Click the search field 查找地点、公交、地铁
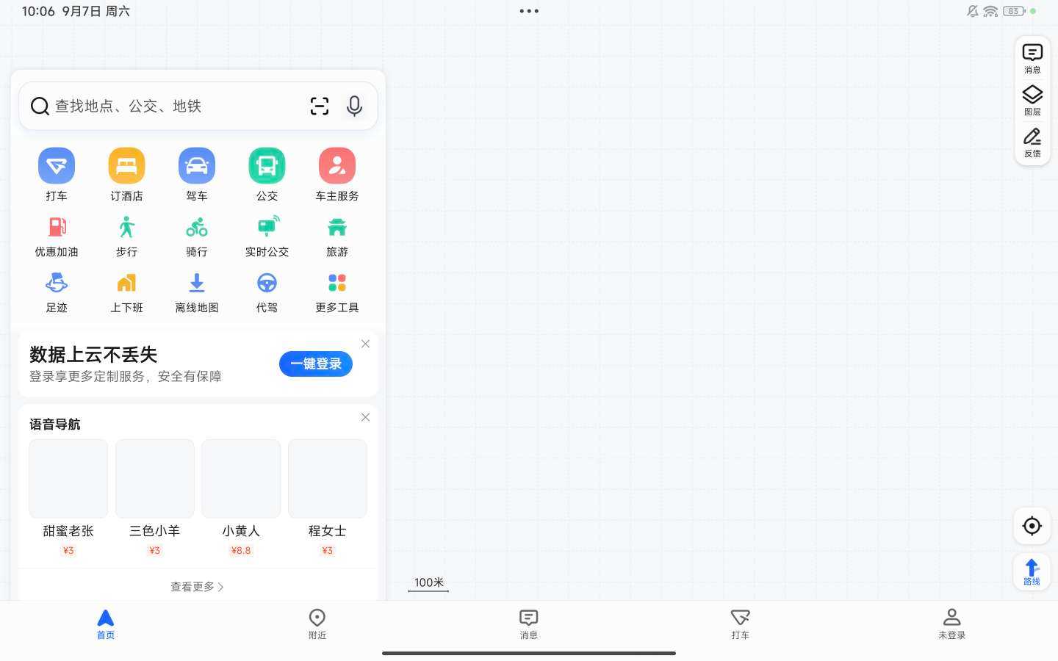 tap(198, 106)
